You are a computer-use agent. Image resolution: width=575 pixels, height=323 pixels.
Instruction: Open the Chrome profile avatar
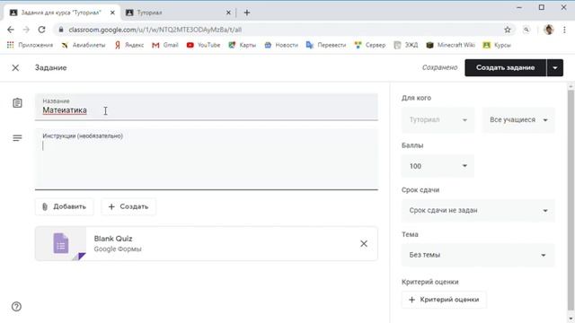point(549,30)
